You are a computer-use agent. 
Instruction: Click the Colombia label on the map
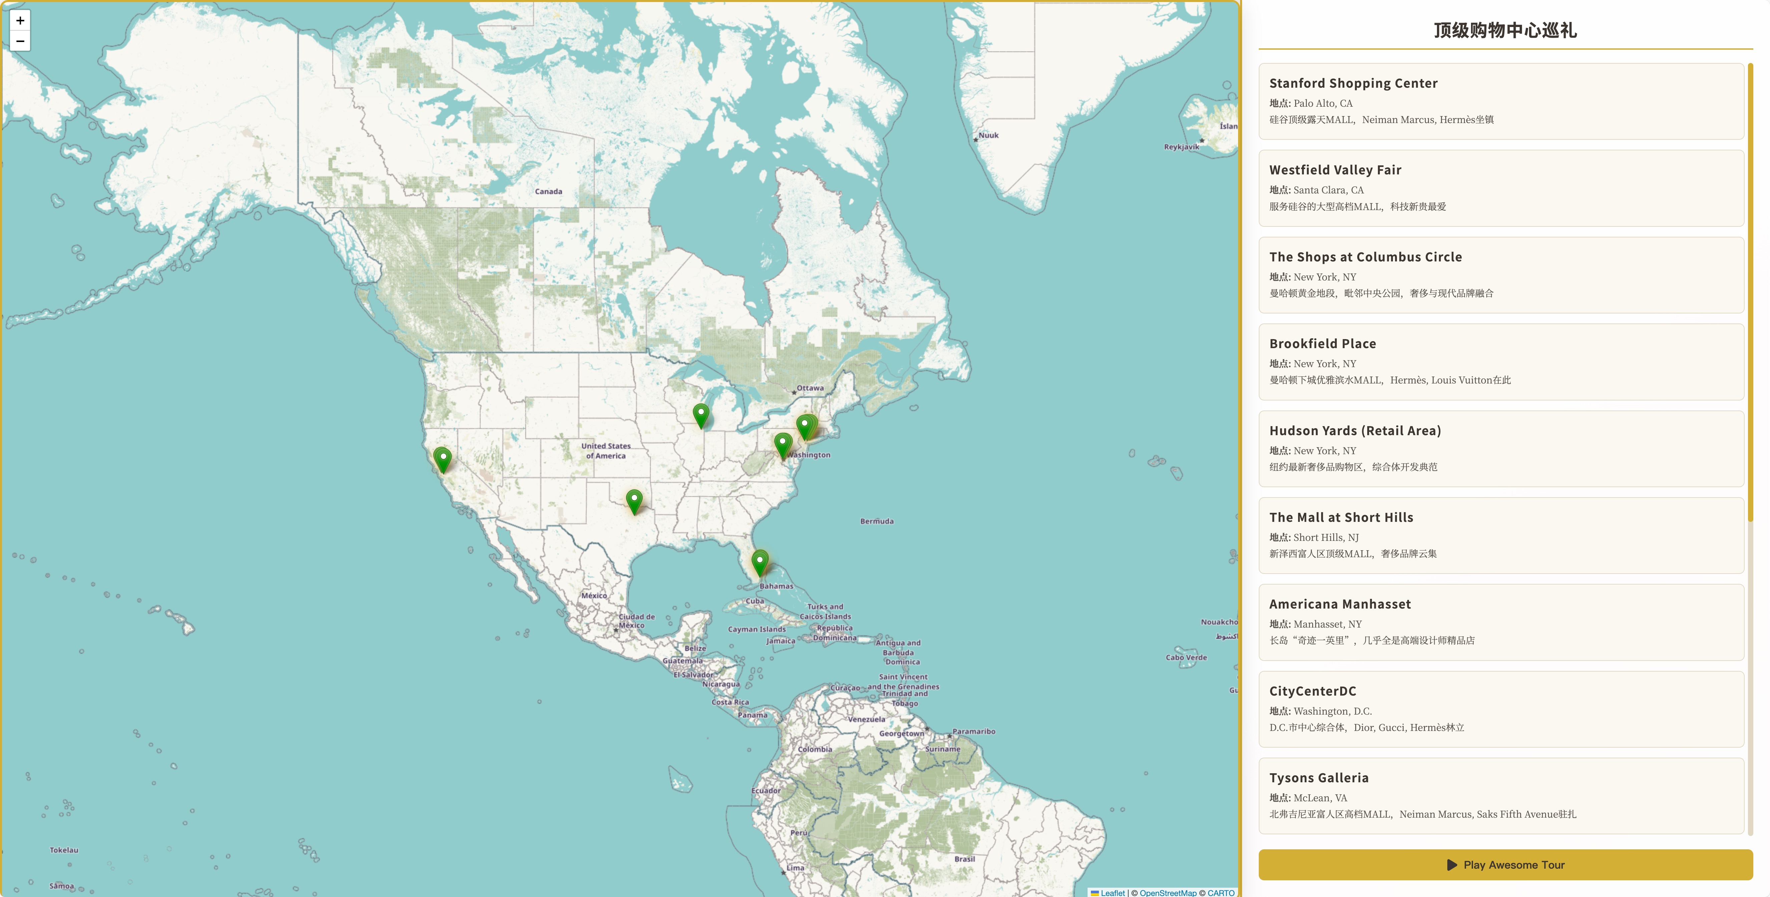tap(815, 749)
